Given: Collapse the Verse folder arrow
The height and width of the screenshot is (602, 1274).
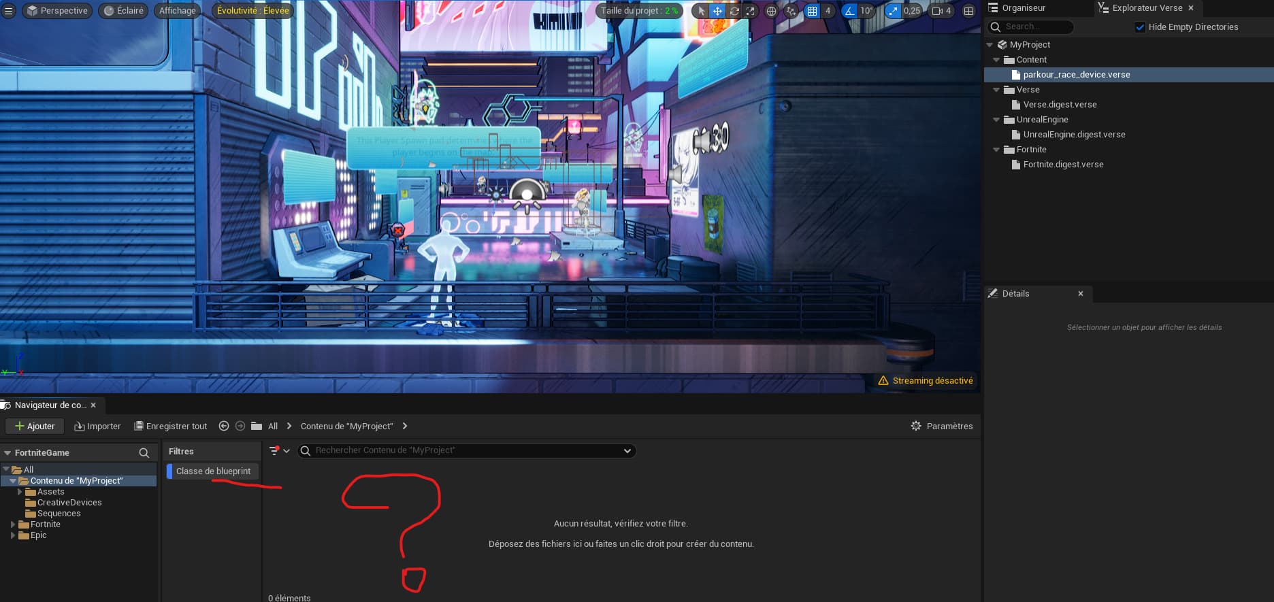Looking at the screenshot, I should (996, 90).
